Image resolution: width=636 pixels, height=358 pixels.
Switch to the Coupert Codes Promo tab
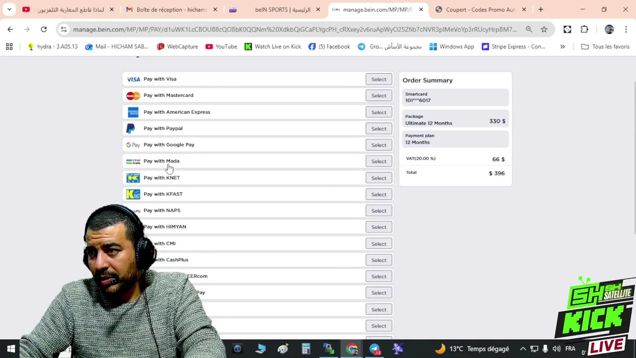coord(480,9)
